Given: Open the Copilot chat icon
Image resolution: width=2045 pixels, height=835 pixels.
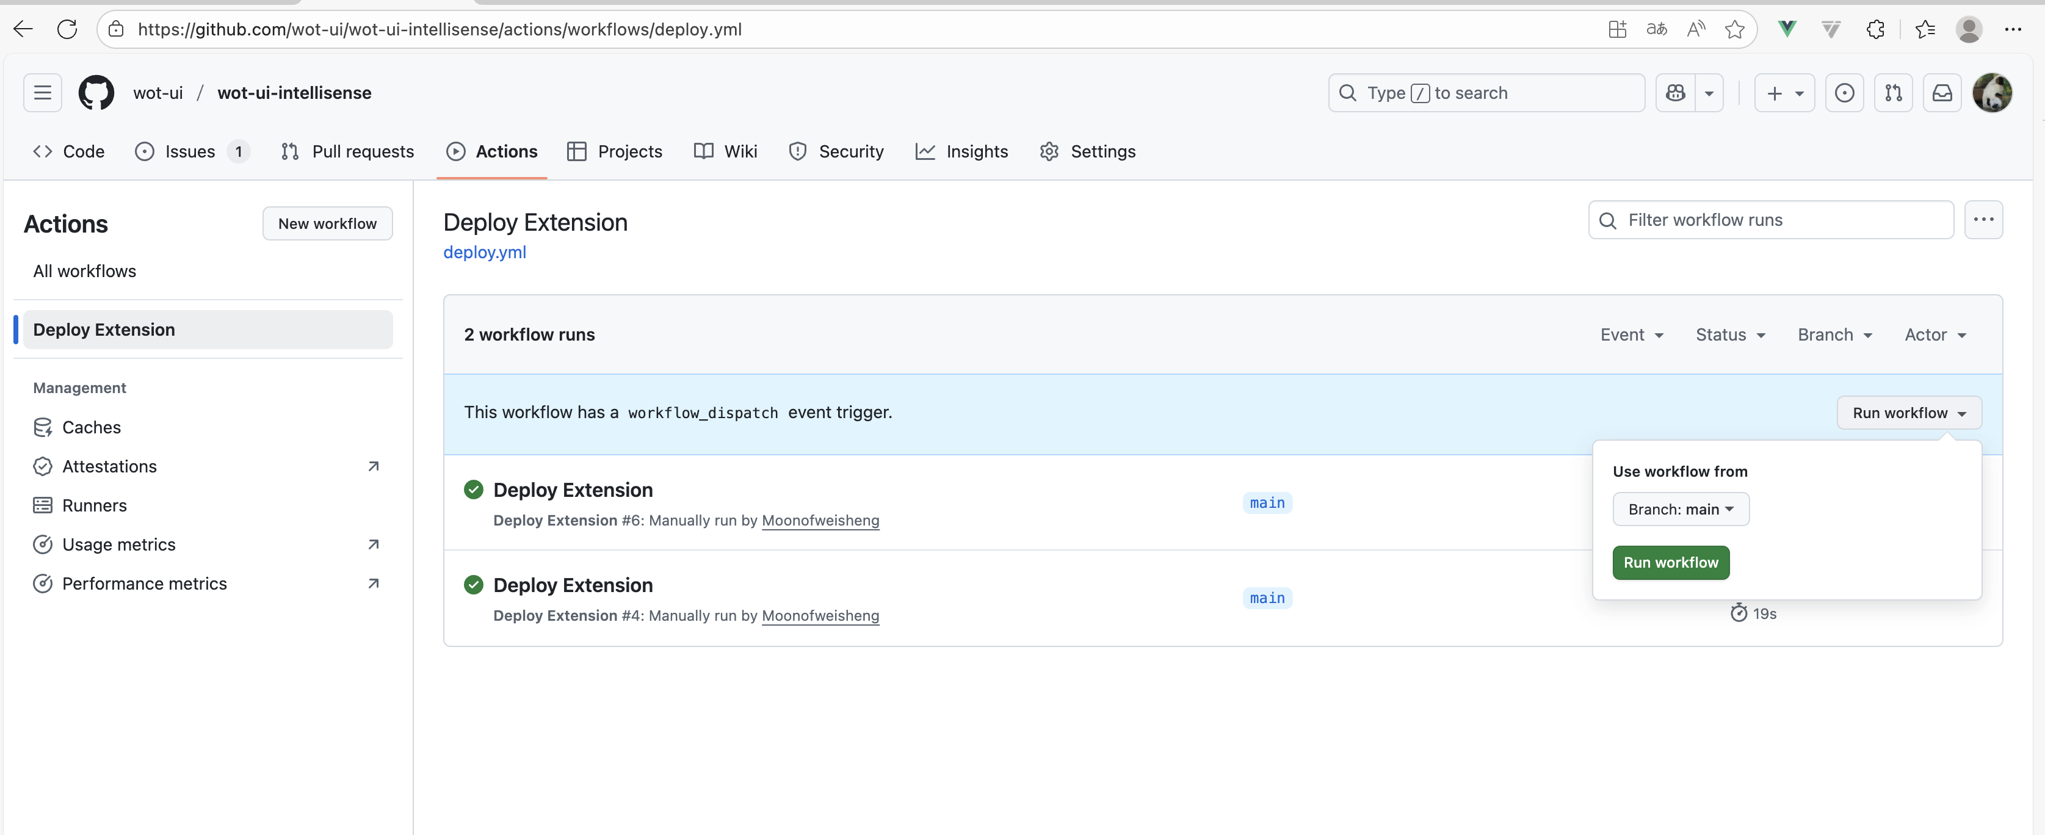Looking at the screenshot, I should tap(1675, 93).
